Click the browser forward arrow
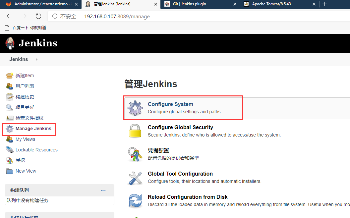Viewport: 350px width, 218px height. (x=24, y=16)
